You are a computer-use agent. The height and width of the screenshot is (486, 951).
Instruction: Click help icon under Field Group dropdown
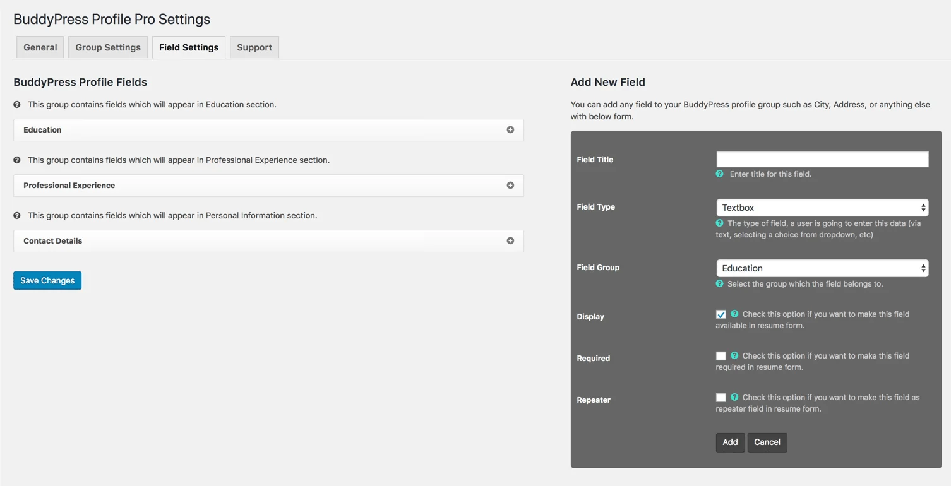719,283
